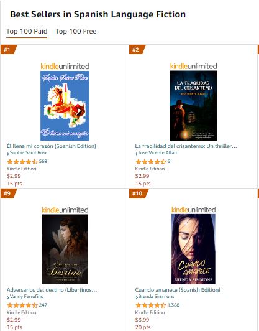The width and height of the screenshot is (259, 331).
Task: Open the Adversarios del destino book cover
Action: (65, 249)
